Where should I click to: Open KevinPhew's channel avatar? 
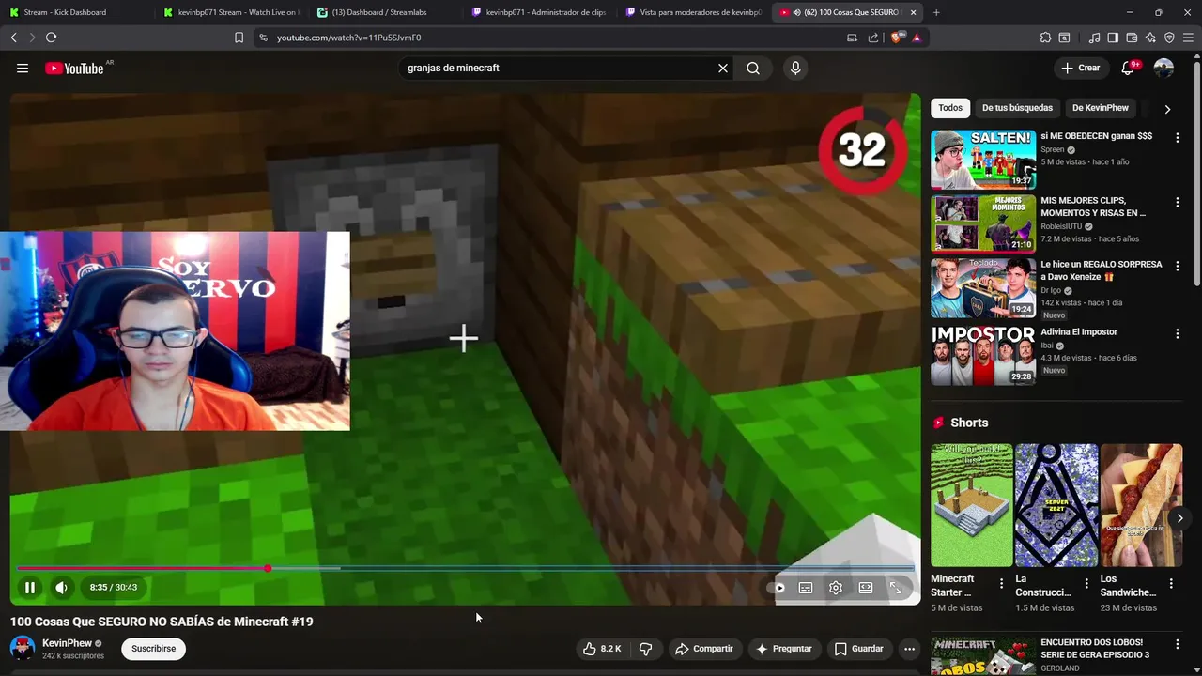pyautogui.click(x=23, y=649)
